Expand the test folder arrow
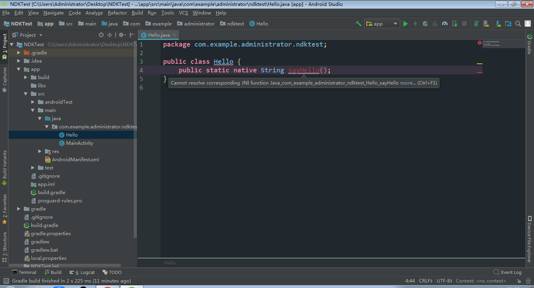Viewport: 534px width, 288px height. (33, 168)
